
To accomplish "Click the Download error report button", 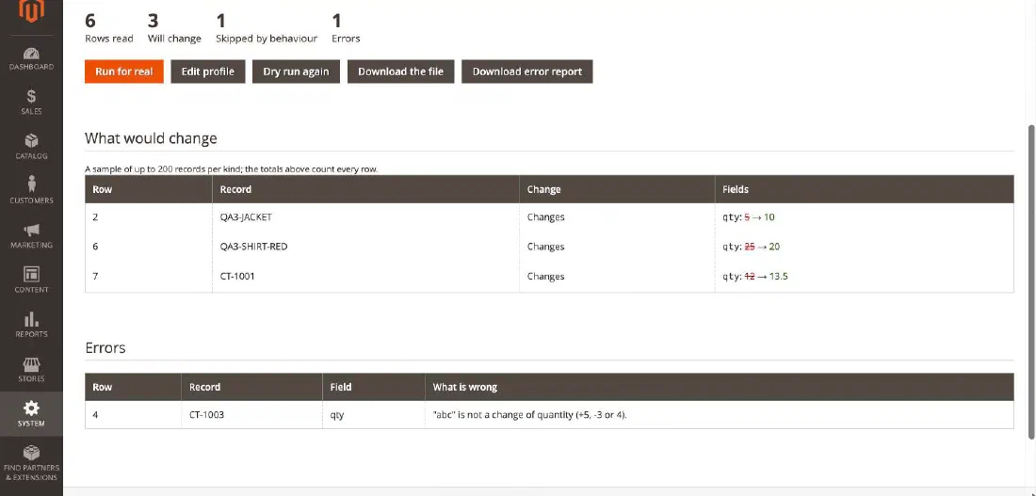I will click(526, 72).
